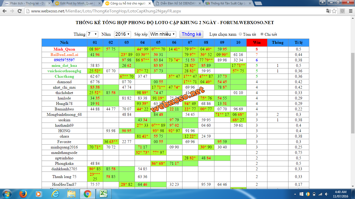Open the Năm 2016 year dropdown
Image resolution: width=355 pixels, height=199 pixels.
pyautogui.click(x=123, y=34)
